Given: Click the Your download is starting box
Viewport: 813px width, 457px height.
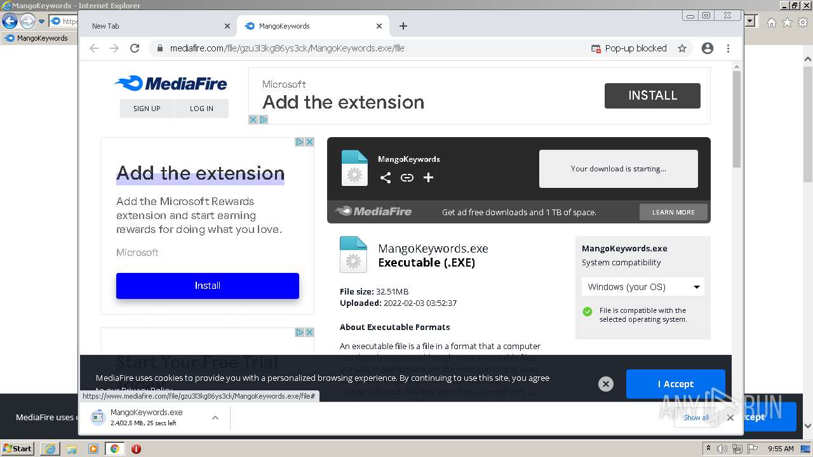Looking at the screenshot, I should pyautogui.click(x=619, y=169).
